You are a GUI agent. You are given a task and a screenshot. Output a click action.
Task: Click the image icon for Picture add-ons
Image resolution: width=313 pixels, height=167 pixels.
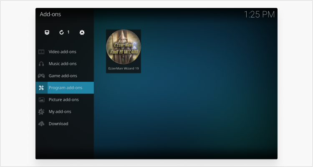(x=41, y=100)
